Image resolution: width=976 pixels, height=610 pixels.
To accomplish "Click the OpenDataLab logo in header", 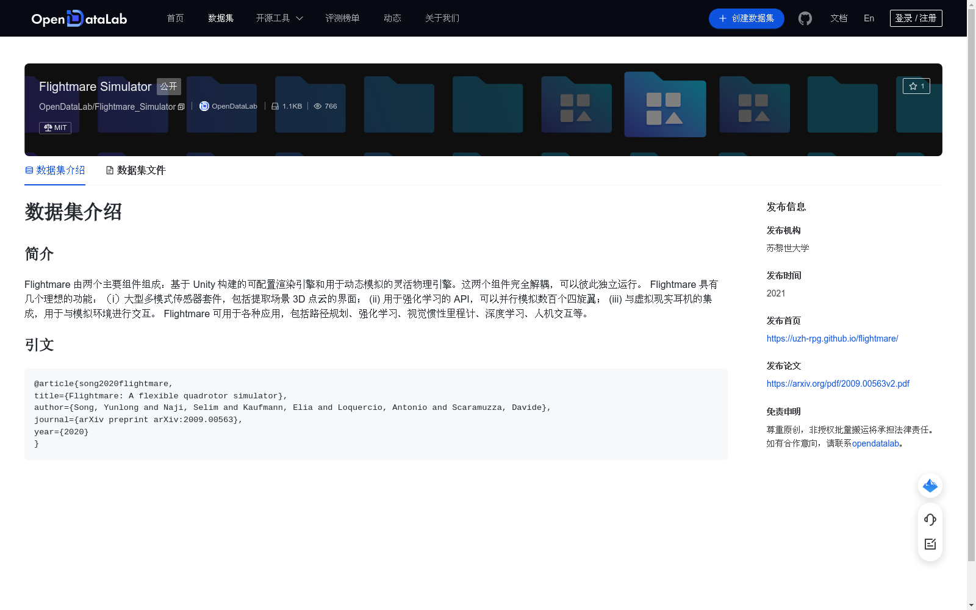I will pyautogui.click(x=79, y=18).
